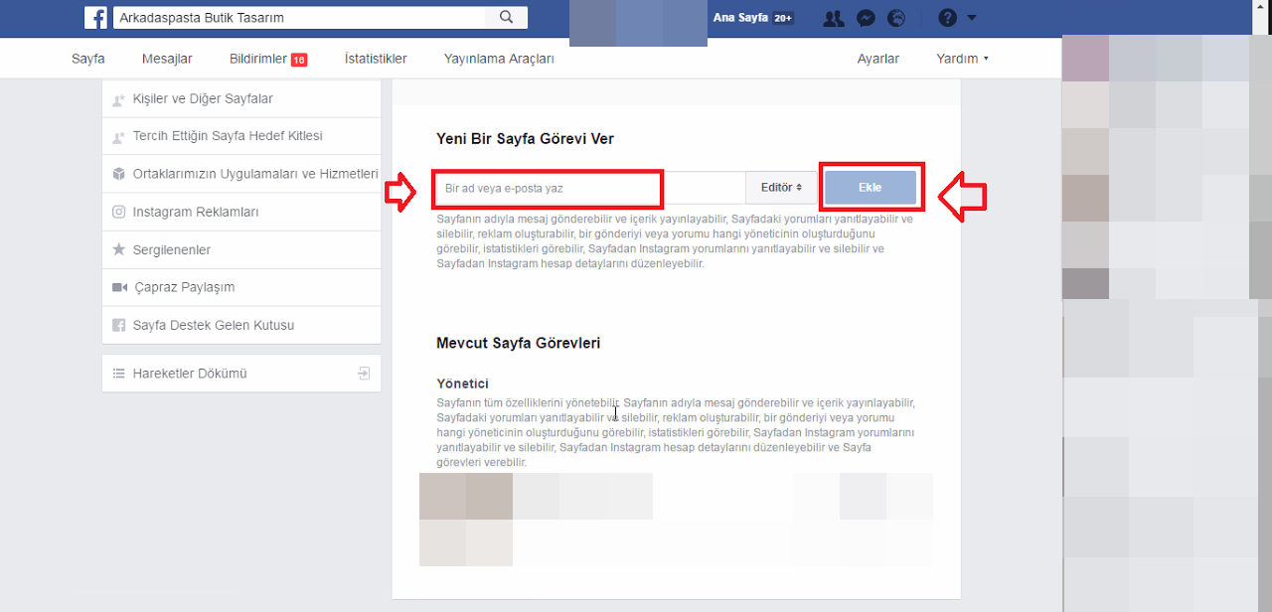Click the people icon beside Tercih Ettiğin Sayfa
The height and width of the screenshot is (612, 1272).
(x=119, y=136)
